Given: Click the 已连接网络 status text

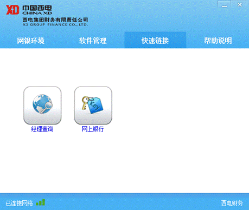Looking at the screenshot, I should click(x=19, y=203).
